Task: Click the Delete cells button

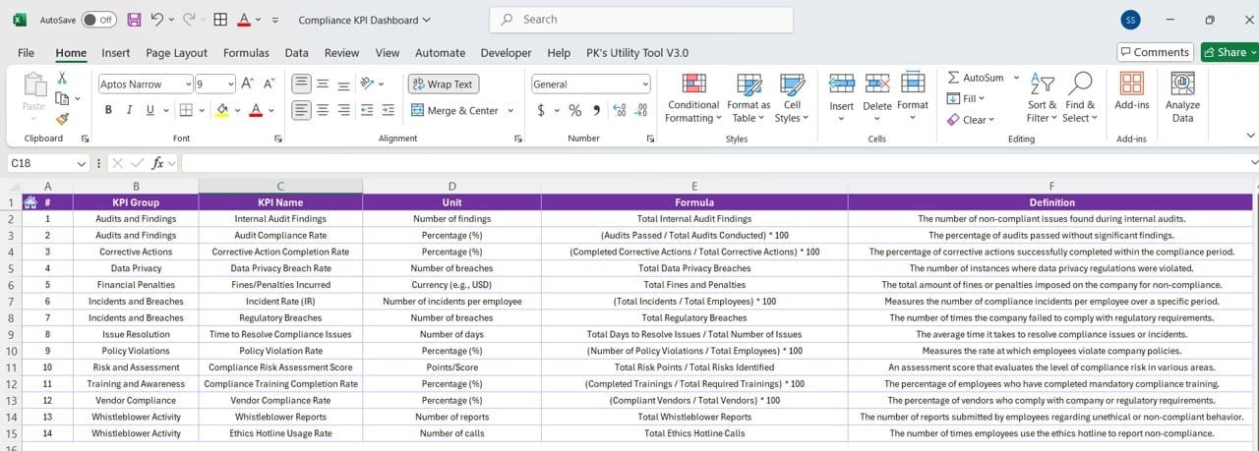Action: coord(876,97)
